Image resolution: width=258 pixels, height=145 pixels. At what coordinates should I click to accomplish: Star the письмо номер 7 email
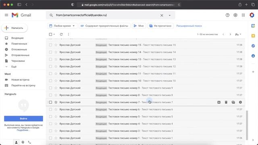pyautogui.click(x=56, y=102)
